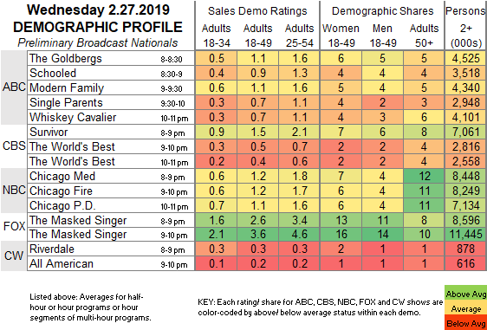Click the Sales Demo Ratings group header

click(x=257, y=11)
